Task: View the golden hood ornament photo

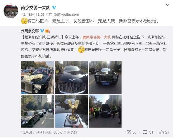Action: [x=71, y=111]
